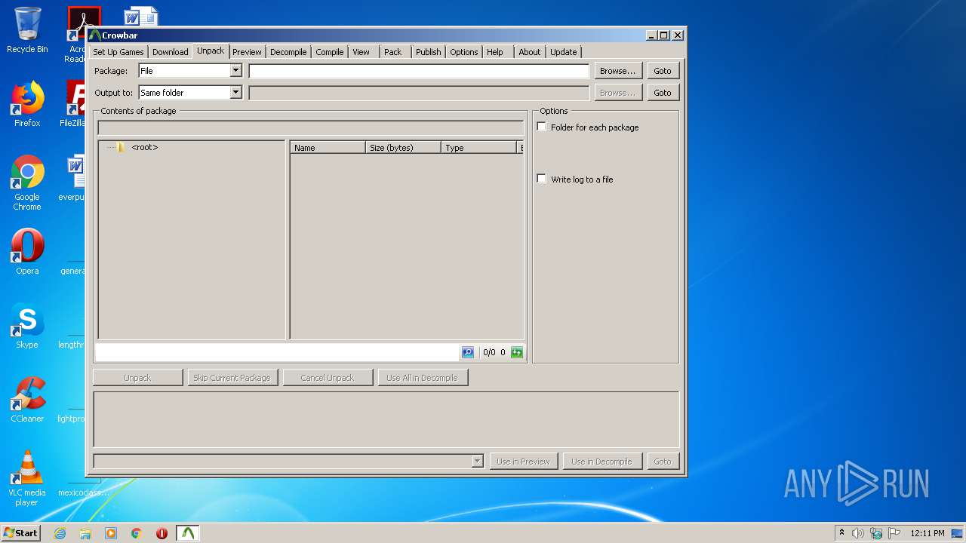Select the <root> tree item
The image size is (966, 543).
[x=144, y=147]
